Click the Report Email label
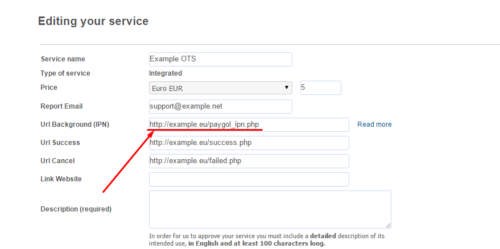The height and width of the screenshot is (249, 500). click(x=61, y=106)
